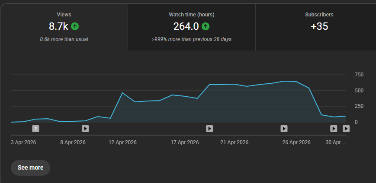
Task: Click the 8 Apr 2026 axis date label
Action: pyautogui.click(x=73, y=142)
